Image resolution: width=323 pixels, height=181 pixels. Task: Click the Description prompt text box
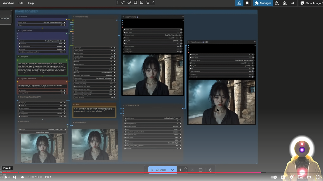coord(42,68)
